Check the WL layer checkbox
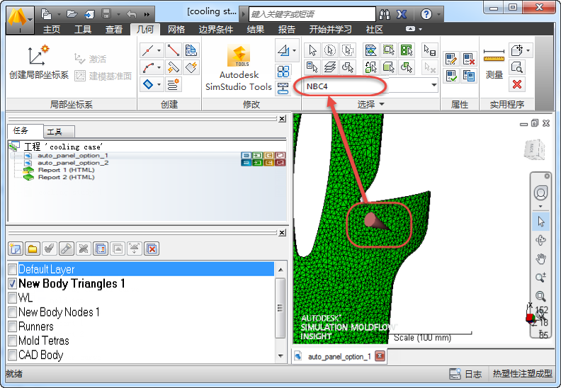The height and width of the screenshot is (388, 561). click(x=13, y=297)
